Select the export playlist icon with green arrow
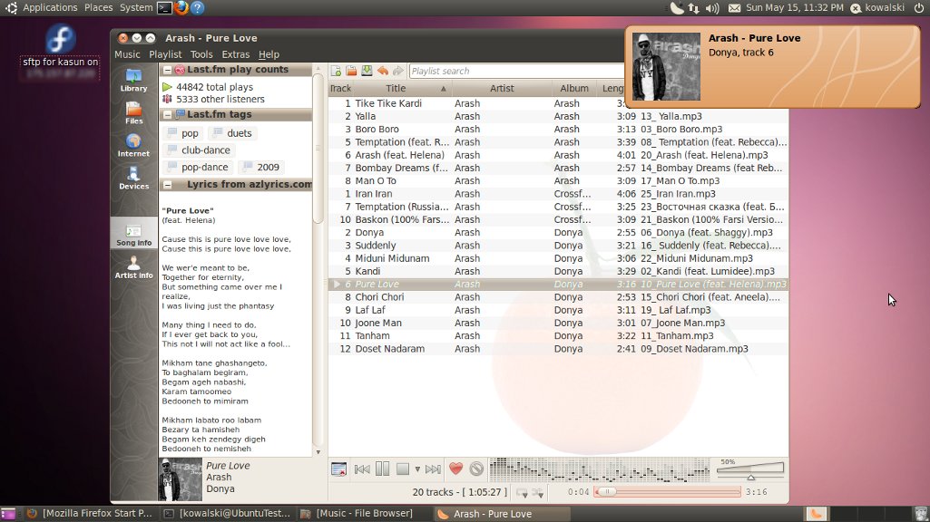Screen dimensions: 930x522 coord(367,70)
